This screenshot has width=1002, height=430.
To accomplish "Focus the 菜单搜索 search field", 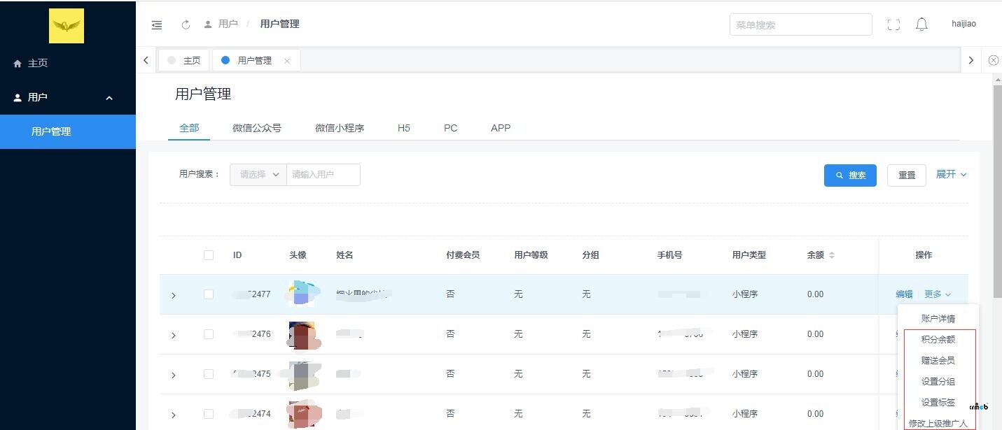I will (801, 24).
